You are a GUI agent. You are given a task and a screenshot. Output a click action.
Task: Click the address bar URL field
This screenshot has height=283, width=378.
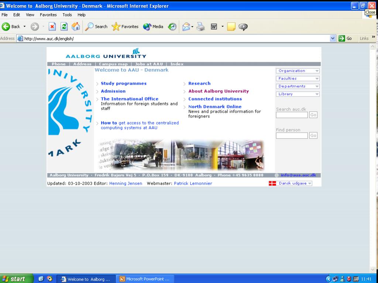click(173, 38)
